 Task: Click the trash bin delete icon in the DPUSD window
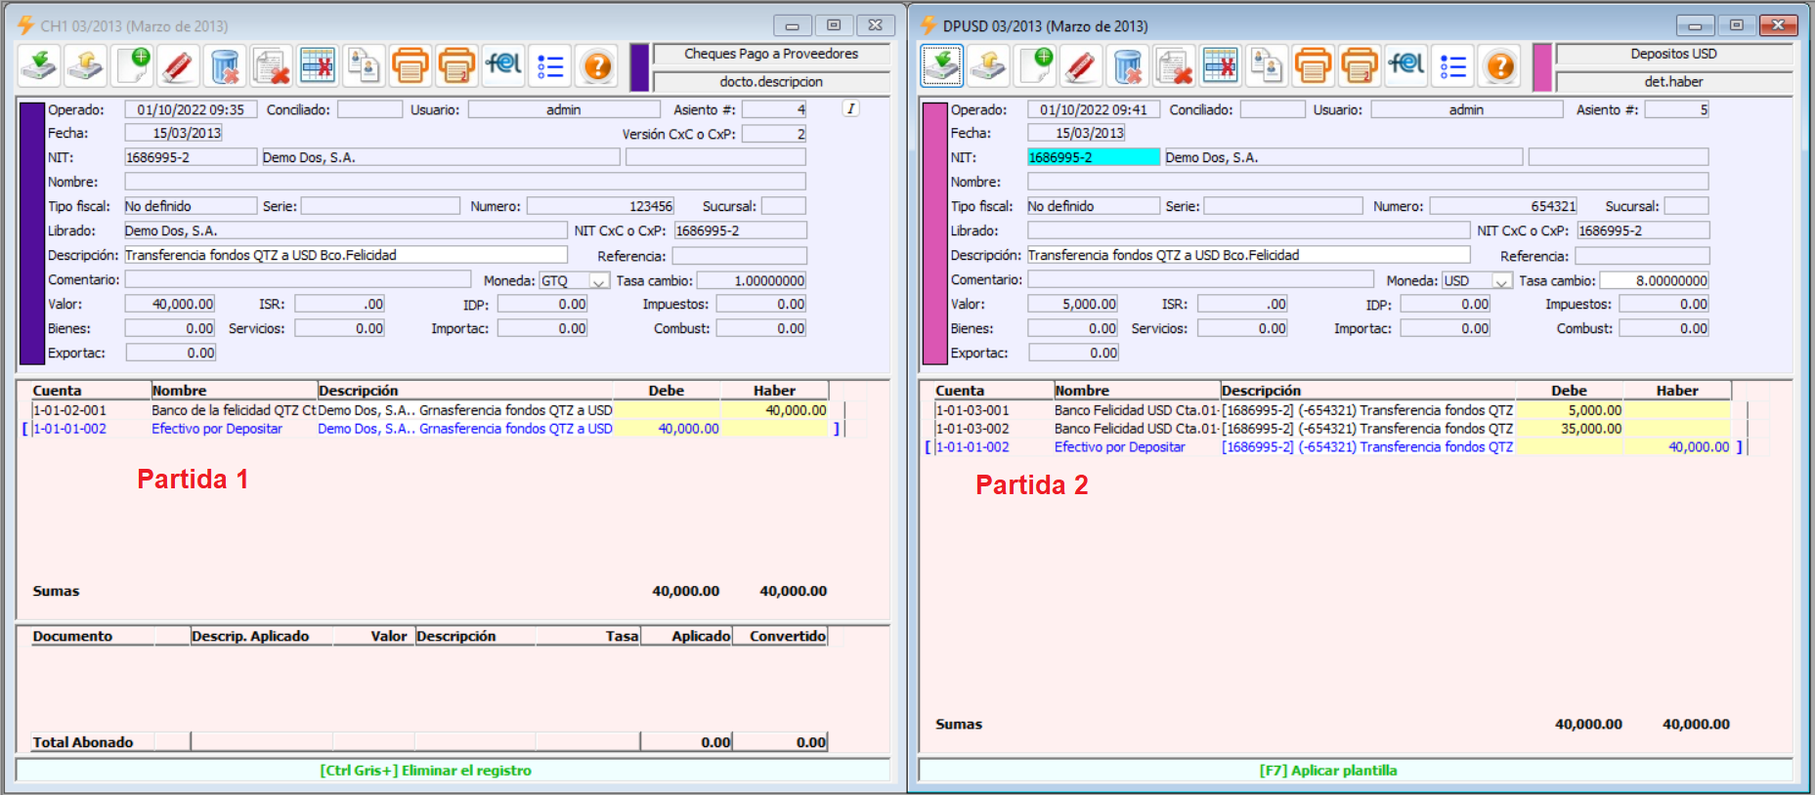point(1128,66)
